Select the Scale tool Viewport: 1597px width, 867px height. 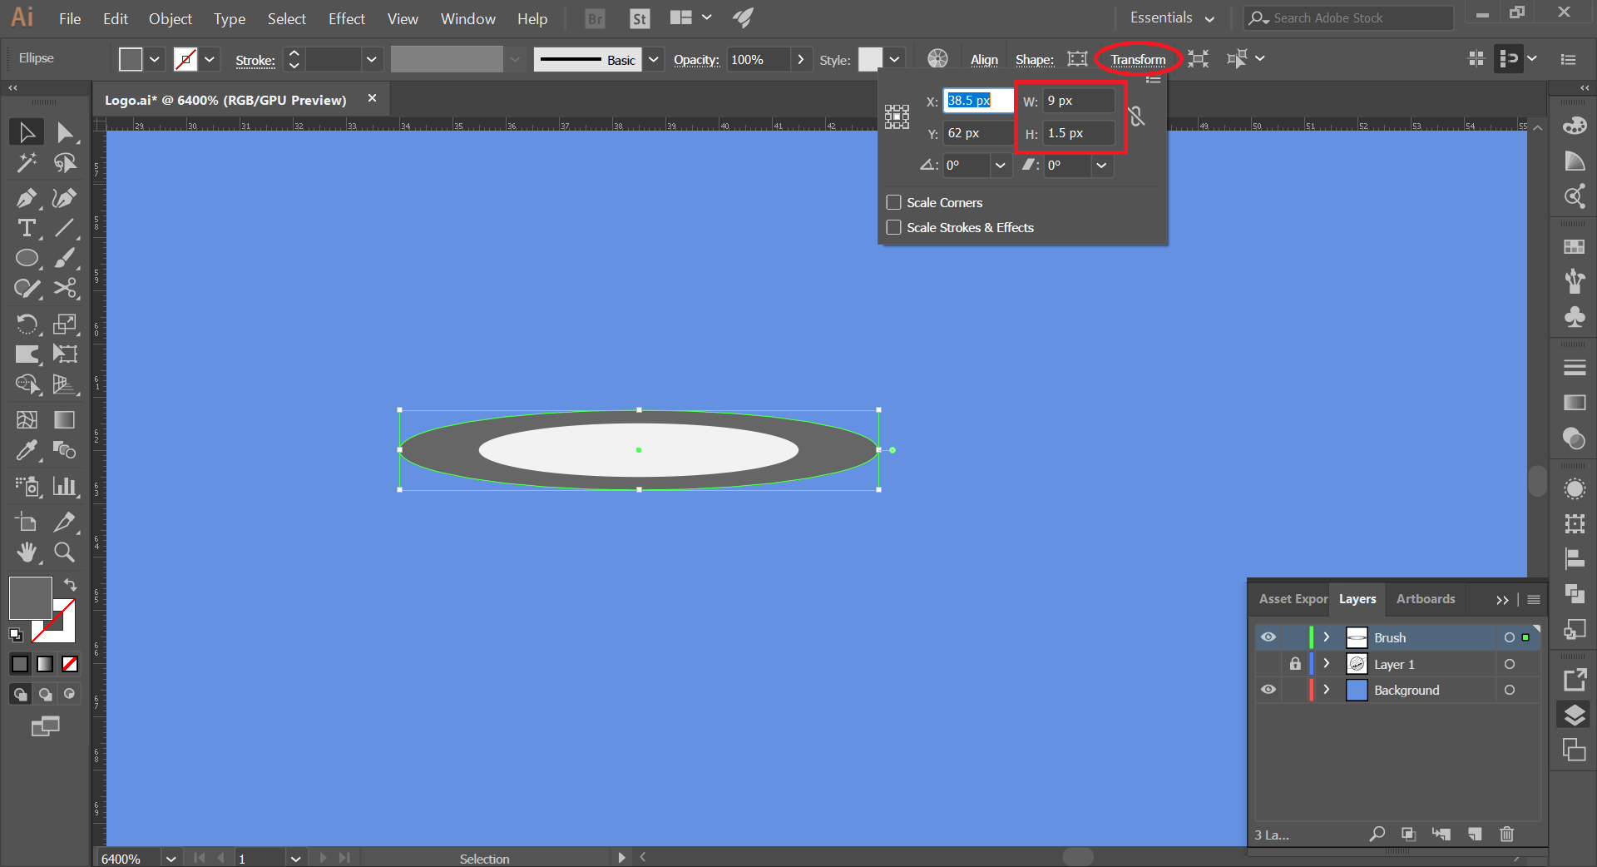pos(65,324)
